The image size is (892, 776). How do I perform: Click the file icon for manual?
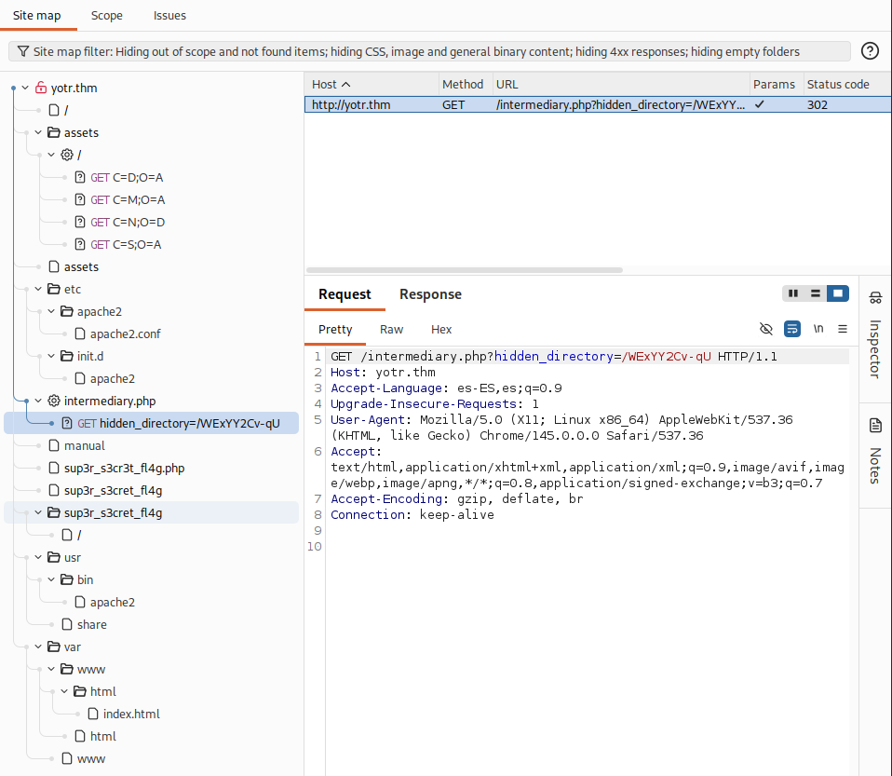(x=53, y=446)
